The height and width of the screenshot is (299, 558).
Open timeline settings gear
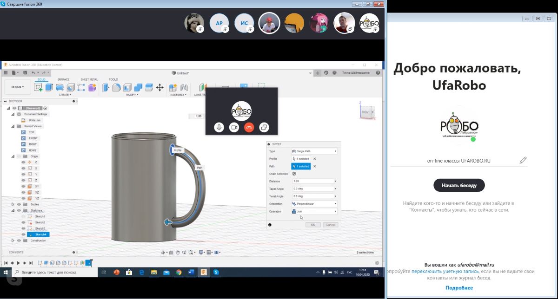tap(377, 263)
